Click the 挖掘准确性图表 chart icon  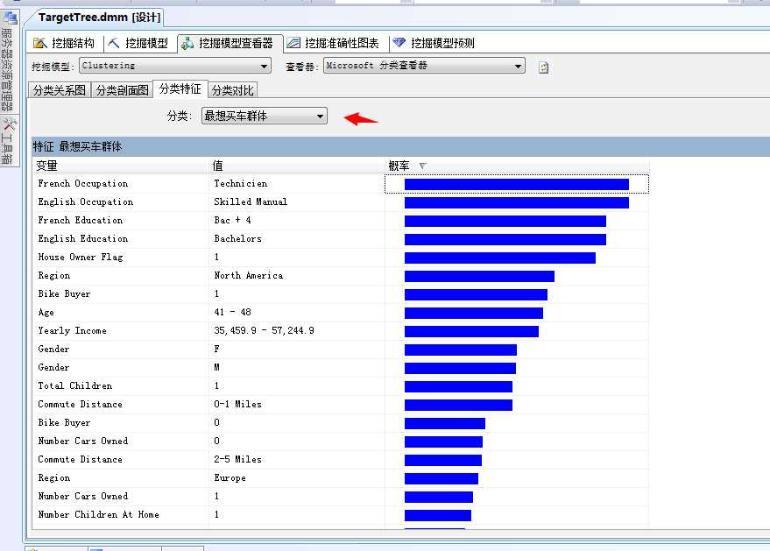click(293, 43)
